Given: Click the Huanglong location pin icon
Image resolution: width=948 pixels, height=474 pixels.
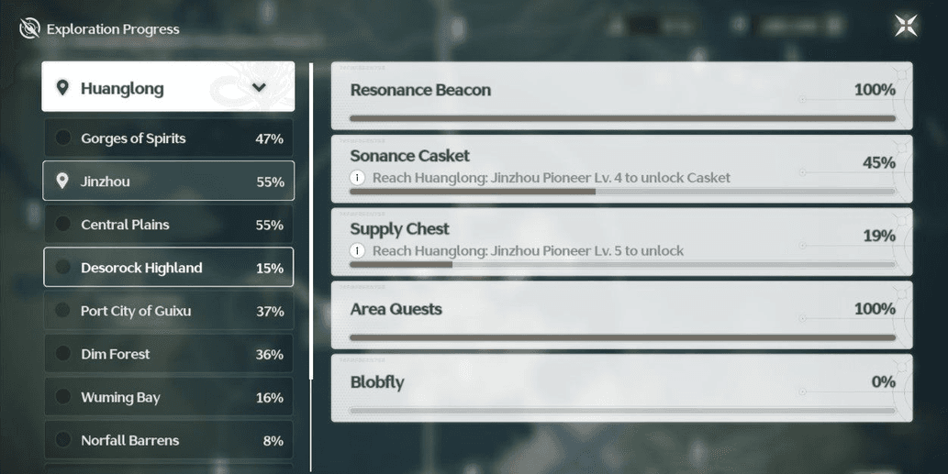Looking at the screenshot, I should coord(62,87).
